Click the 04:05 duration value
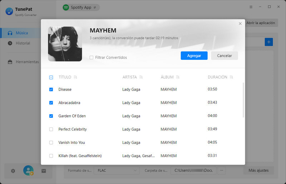 coord(212,142)
